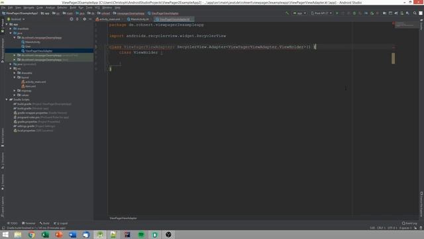
Task: Click the collapse all icon in Project panel
Action: coord(78,19)
